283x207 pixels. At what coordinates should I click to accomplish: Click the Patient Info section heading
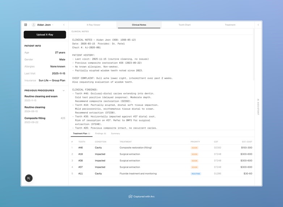point(33,46)
